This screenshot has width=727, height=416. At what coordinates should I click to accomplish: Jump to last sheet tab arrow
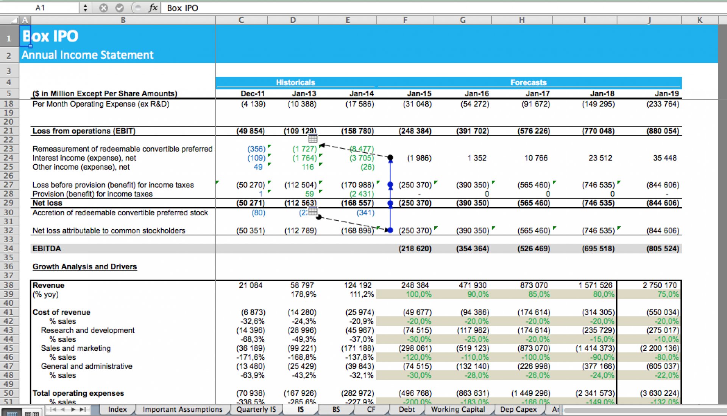point(82,410)
